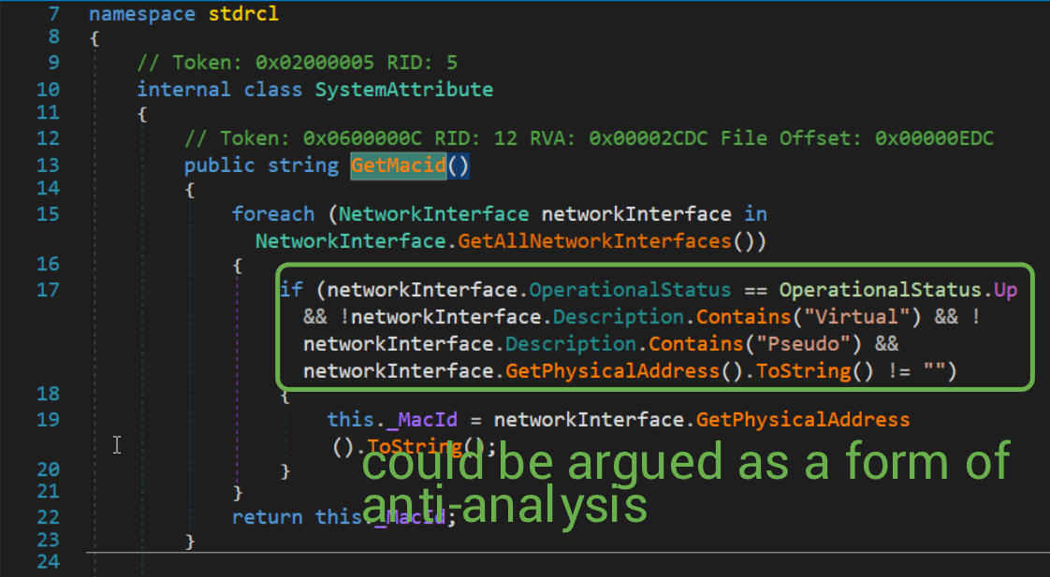Click line number 17 in the gutter
The height and width of the screenshot is (577, 1050).
coord(48,290)
